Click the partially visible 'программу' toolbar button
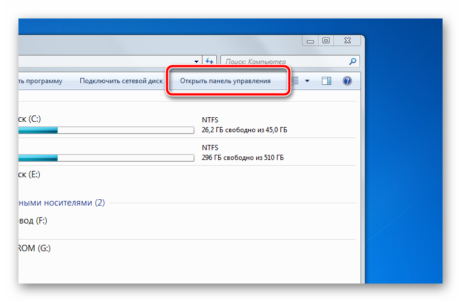This screenshot has height=302, width=461. (40, 81)
